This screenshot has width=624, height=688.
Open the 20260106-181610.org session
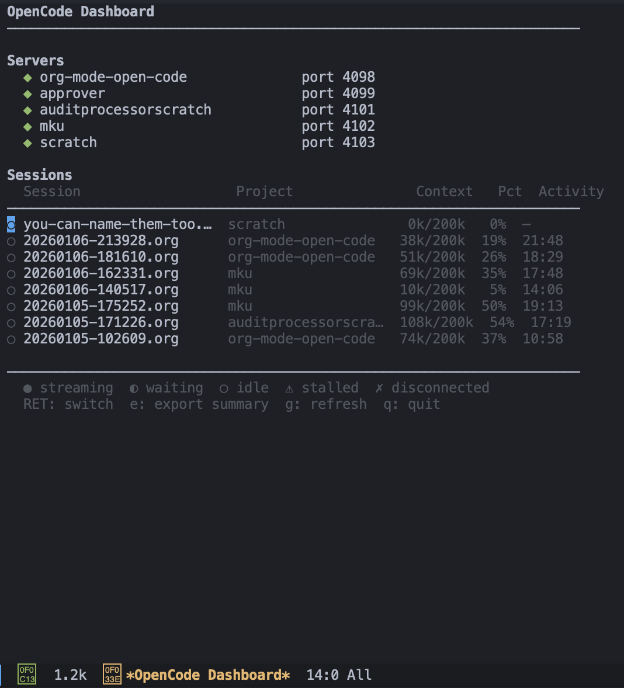coord(100,257)
